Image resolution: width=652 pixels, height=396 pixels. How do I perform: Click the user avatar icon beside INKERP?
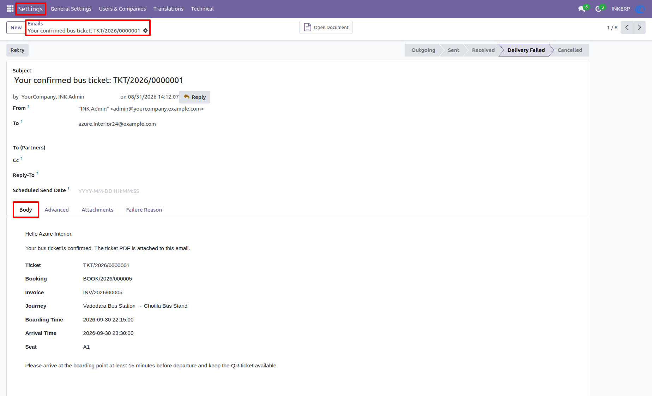640,9
